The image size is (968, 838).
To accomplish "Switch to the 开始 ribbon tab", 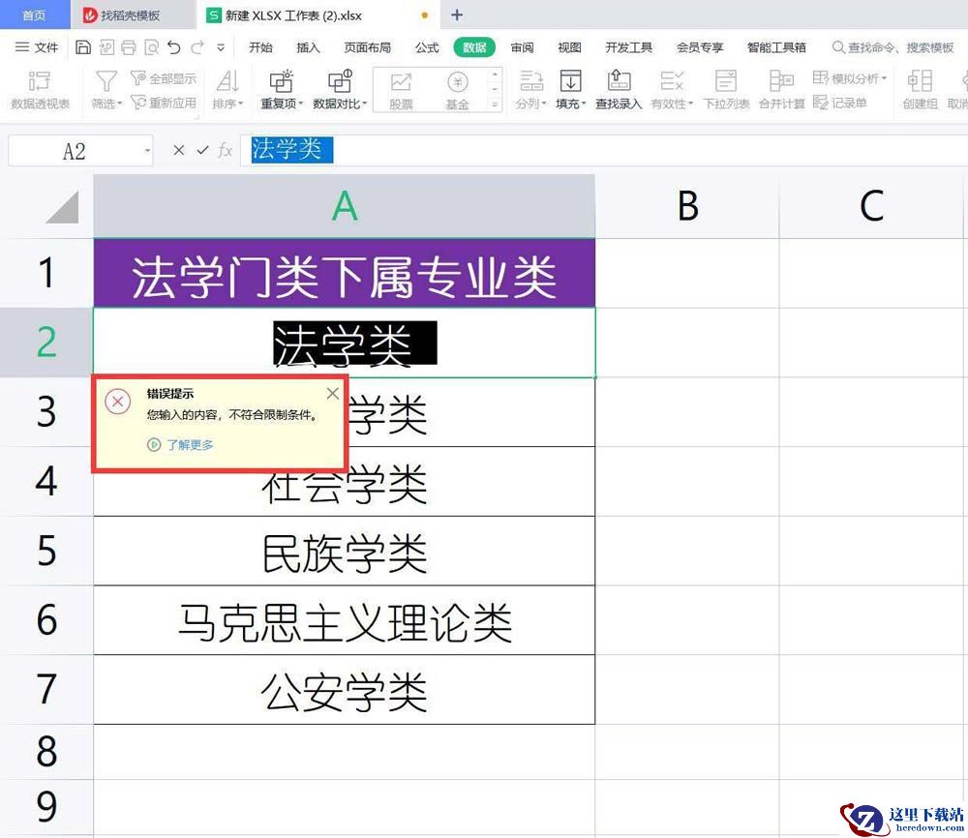I will (260, 47).
